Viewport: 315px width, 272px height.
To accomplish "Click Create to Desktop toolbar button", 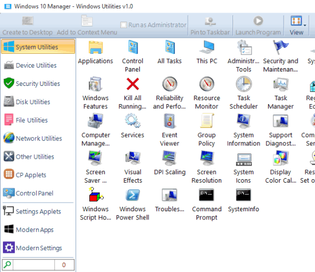I will (27, 26).
